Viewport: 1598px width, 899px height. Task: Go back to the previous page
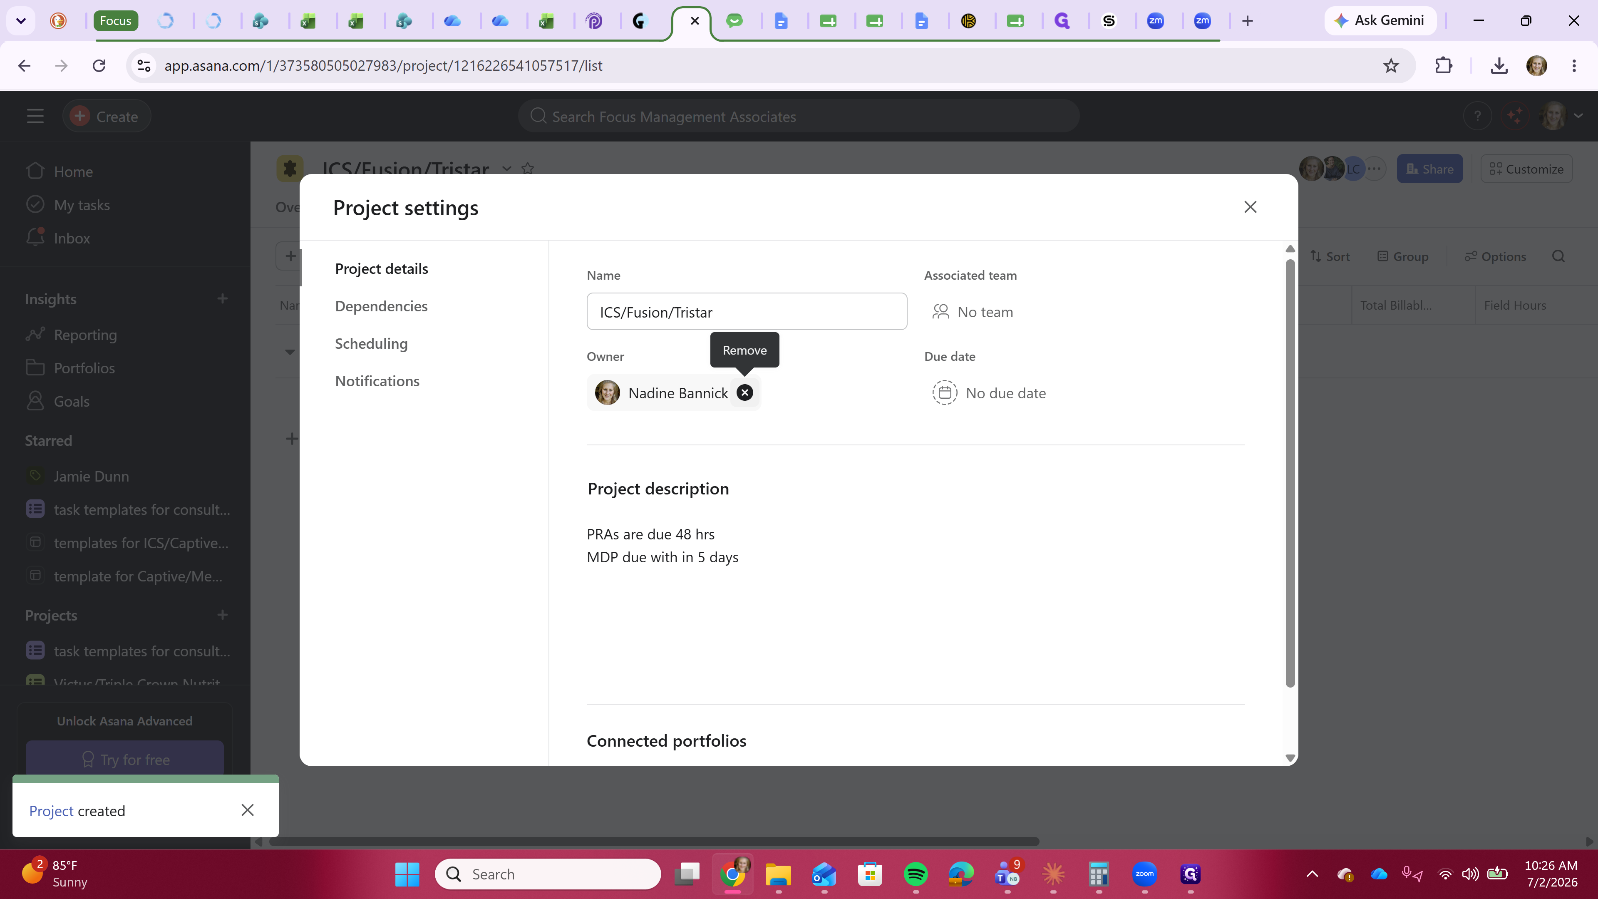pos(24,65)
